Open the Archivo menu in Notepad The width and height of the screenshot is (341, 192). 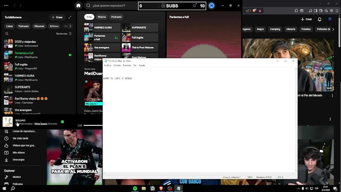pyautogui.click(x=108, y=65)
